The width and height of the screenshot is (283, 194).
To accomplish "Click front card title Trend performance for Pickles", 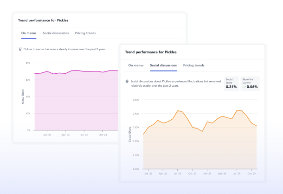I will tap(151, 52).
